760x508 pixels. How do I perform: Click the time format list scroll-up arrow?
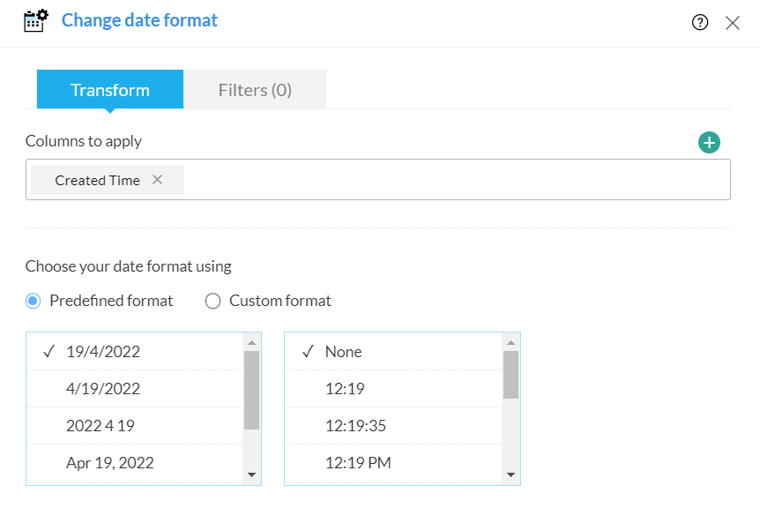click(510, 342)
